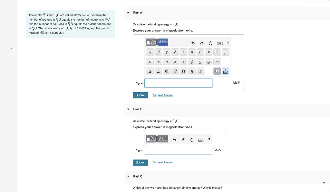The height and width of the screenshot is (192, 330).
Task: Insert the capital Omega symbol
Action: pos(183,71)
